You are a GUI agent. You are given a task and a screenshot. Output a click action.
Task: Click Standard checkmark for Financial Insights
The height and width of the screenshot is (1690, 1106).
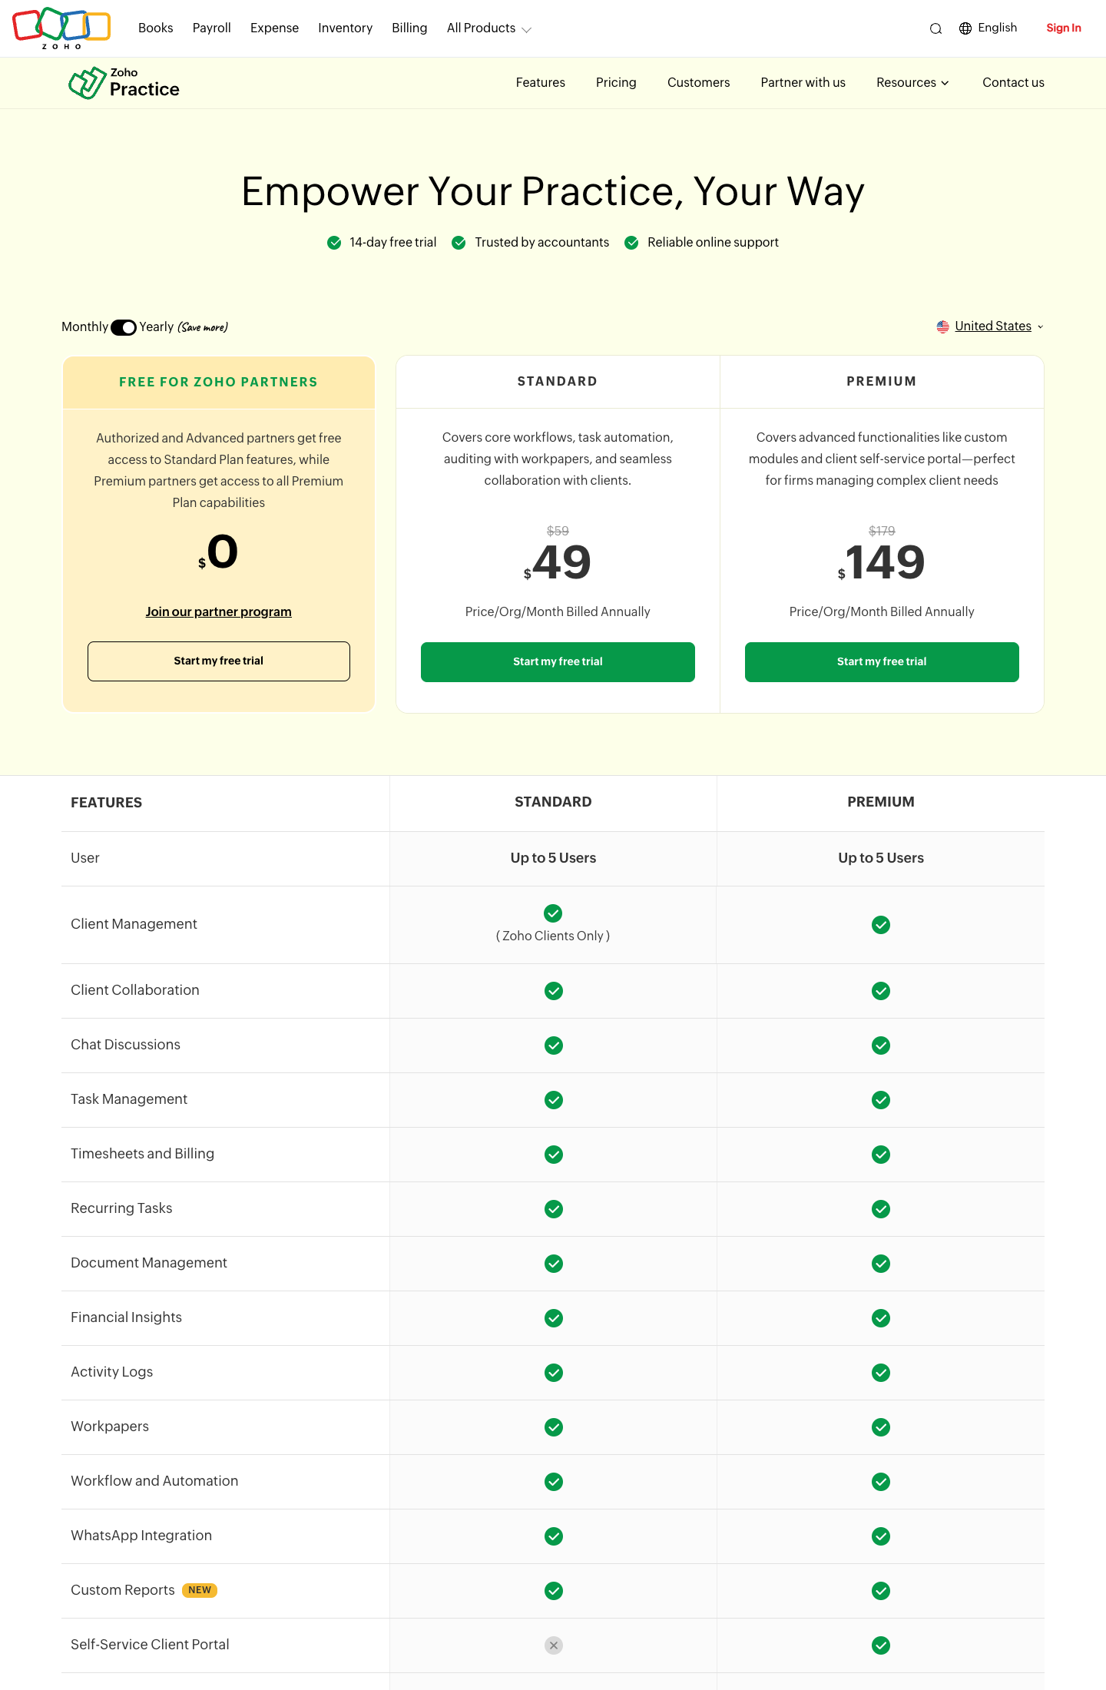coord(554,1318)
